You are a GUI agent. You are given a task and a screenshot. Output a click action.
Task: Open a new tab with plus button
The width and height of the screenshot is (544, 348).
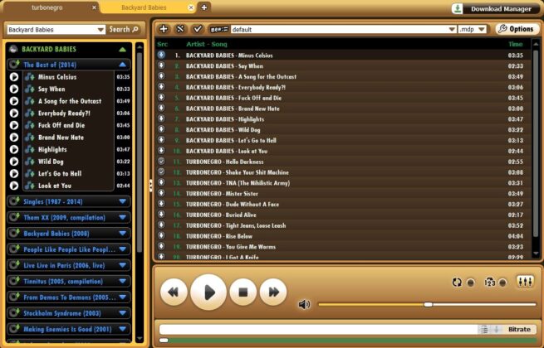pos(204,7)
